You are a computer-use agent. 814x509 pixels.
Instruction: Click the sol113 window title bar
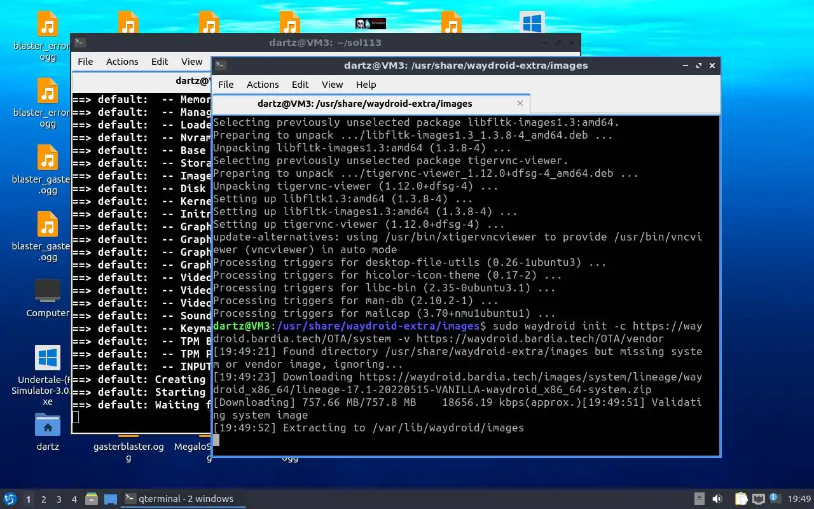pyautogui.click(x=325, y=43)
